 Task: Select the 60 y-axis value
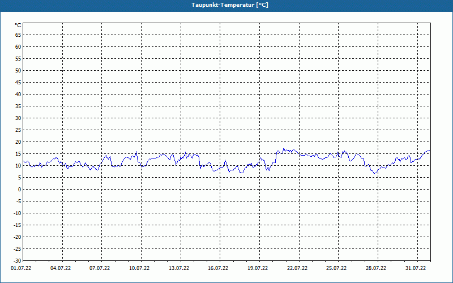[18, 47]
